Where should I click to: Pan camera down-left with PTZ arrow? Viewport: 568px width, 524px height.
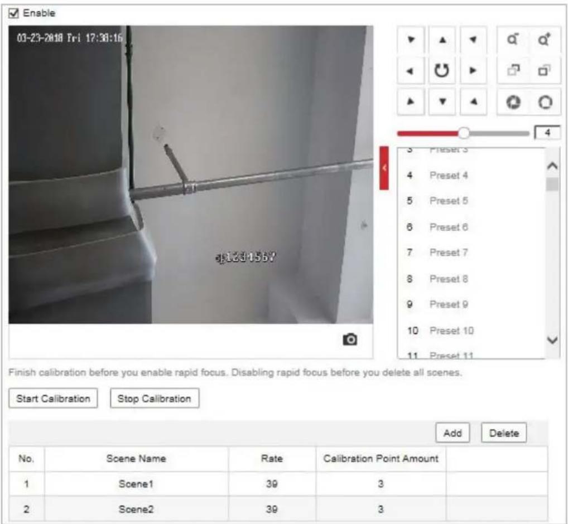pos(411,101)
